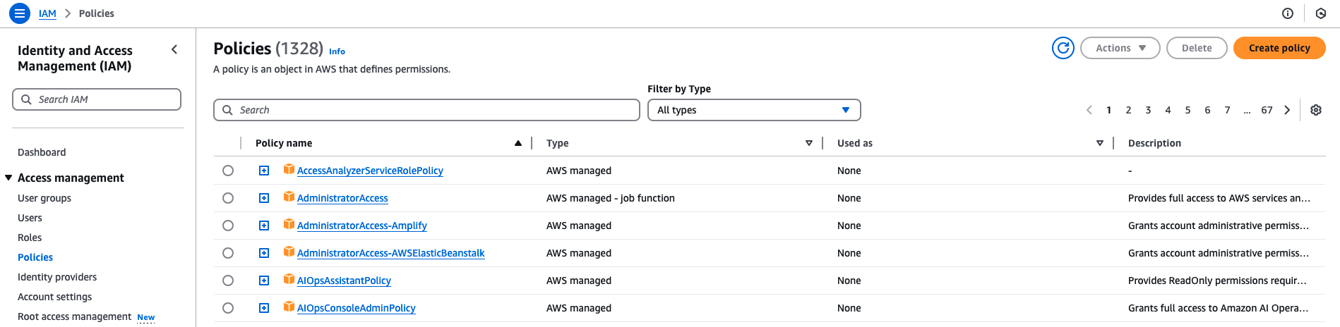Expand the AdministratorAccess row details

tap(264, 198)
